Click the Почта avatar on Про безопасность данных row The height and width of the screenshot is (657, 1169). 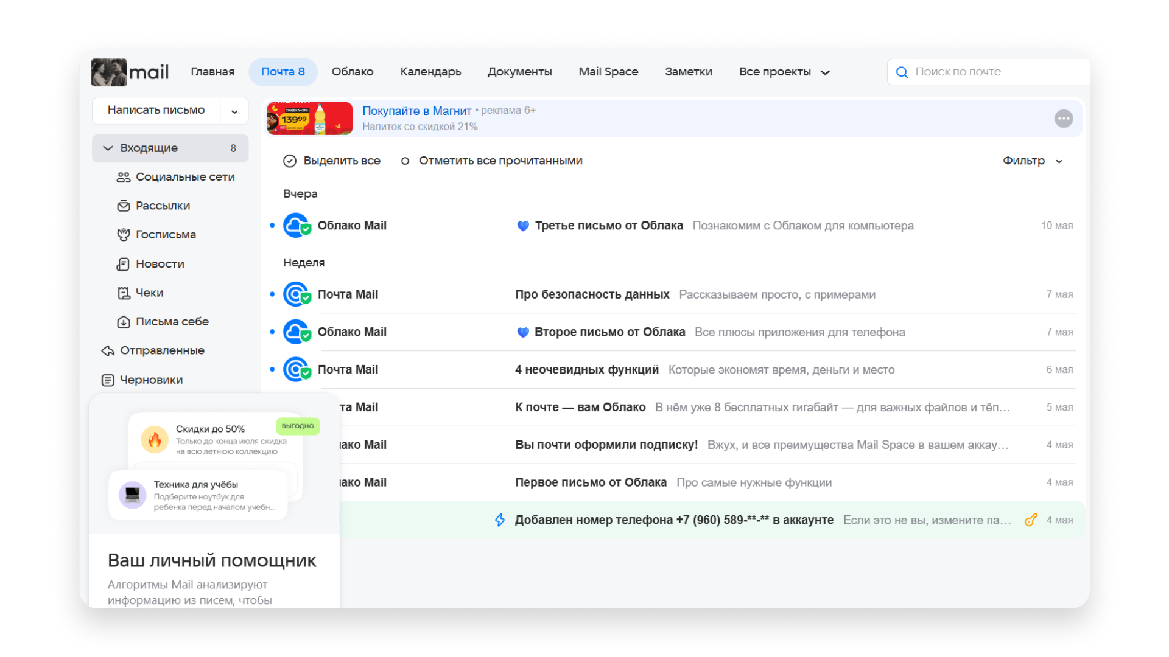pos(297,294)
